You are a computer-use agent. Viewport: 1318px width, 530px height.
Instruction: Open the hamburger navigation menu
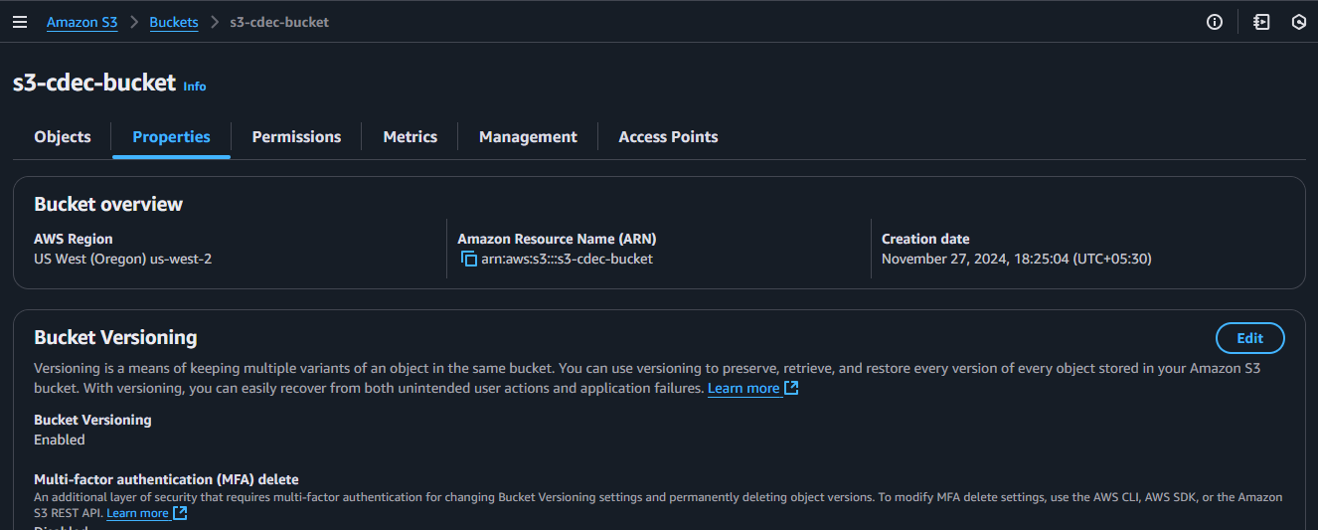point(20,22)
